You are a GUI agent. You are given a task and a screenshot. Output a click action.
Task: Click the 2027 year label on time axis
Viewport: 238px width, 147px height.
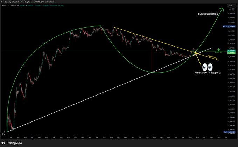(x=205, y=137)
